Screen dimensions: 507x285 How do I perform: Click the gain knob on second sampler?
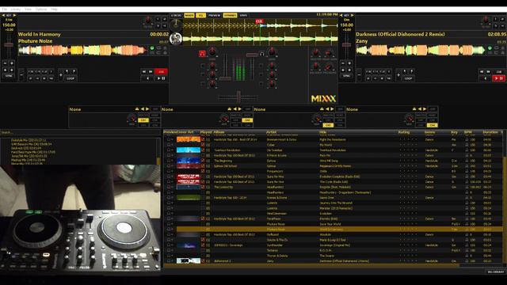[x=223, y=118]
